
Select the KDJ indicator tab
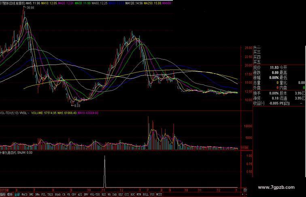coord(121,195)
